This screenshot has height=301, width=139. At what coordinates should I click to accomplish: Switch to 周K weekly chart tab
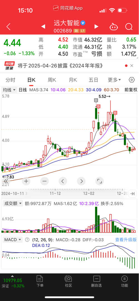click(52, 80)
